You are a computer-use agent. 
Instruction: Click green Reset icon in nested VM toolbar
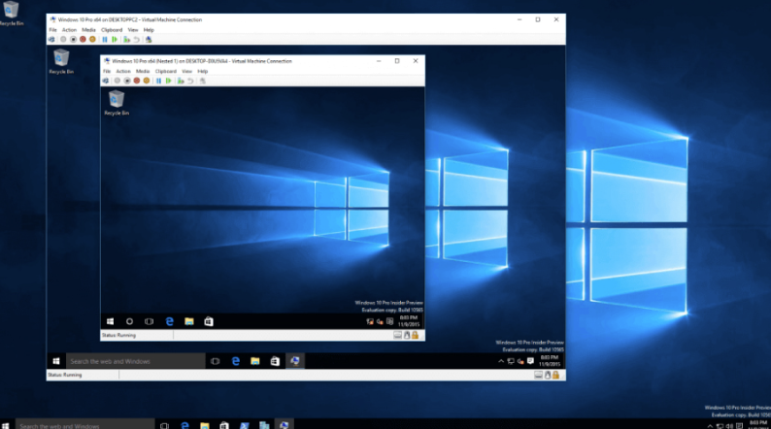pos(168,81)
